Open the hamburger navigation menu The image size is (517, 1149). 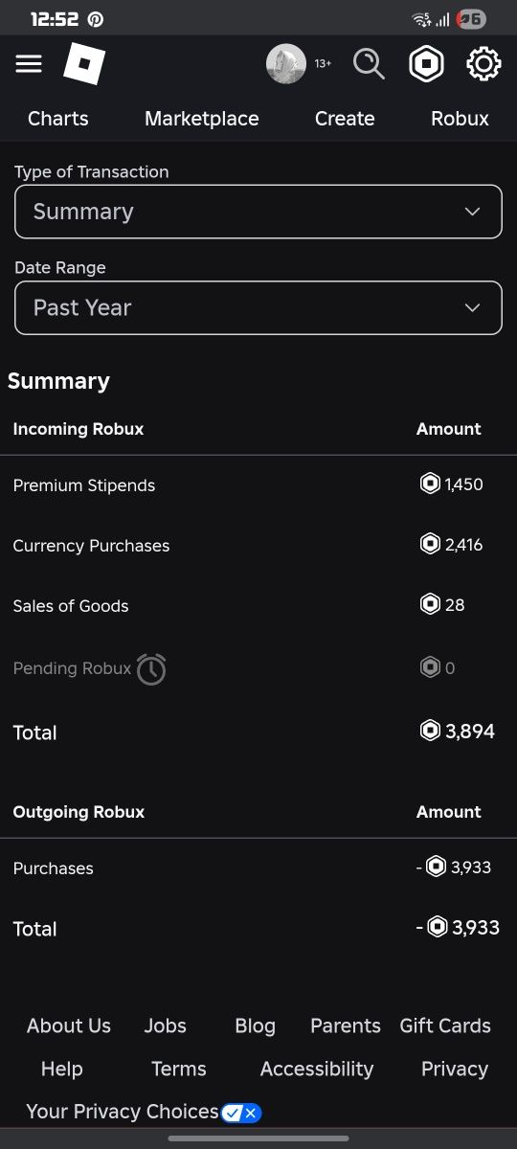point(29,64)
